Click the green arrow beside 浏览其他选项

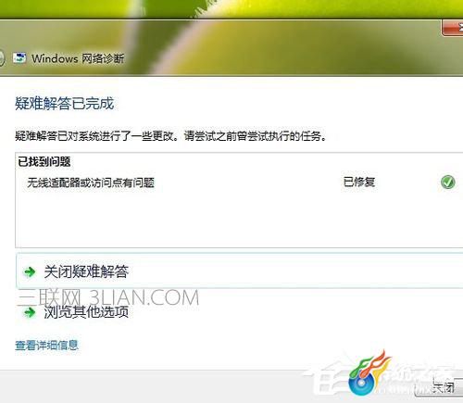point(30,312)
